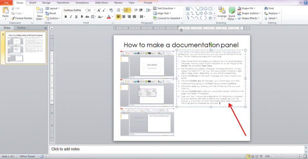Select the Right Arrow shape
Image resolution: width=308 pixels, height=159 pixels.
click(x=201, y=13)
